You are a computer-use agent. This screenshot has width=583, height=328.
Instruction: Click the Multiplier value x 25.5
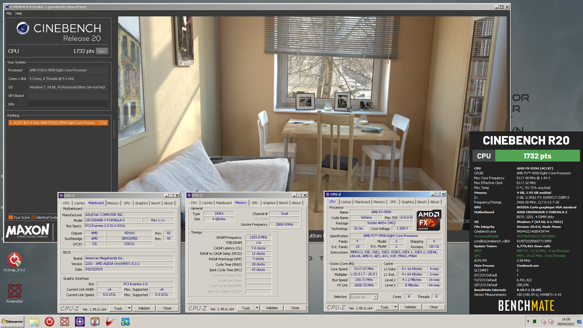point(364,275)
